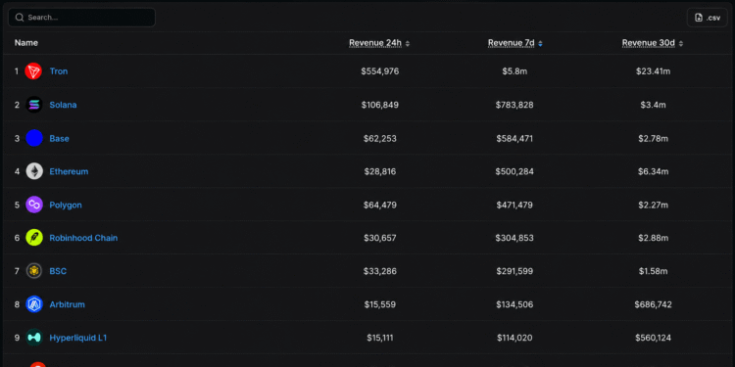Screen dimensions: 735x367
Task: Select BSC 24h value $33,286
Action: point(380,271)
